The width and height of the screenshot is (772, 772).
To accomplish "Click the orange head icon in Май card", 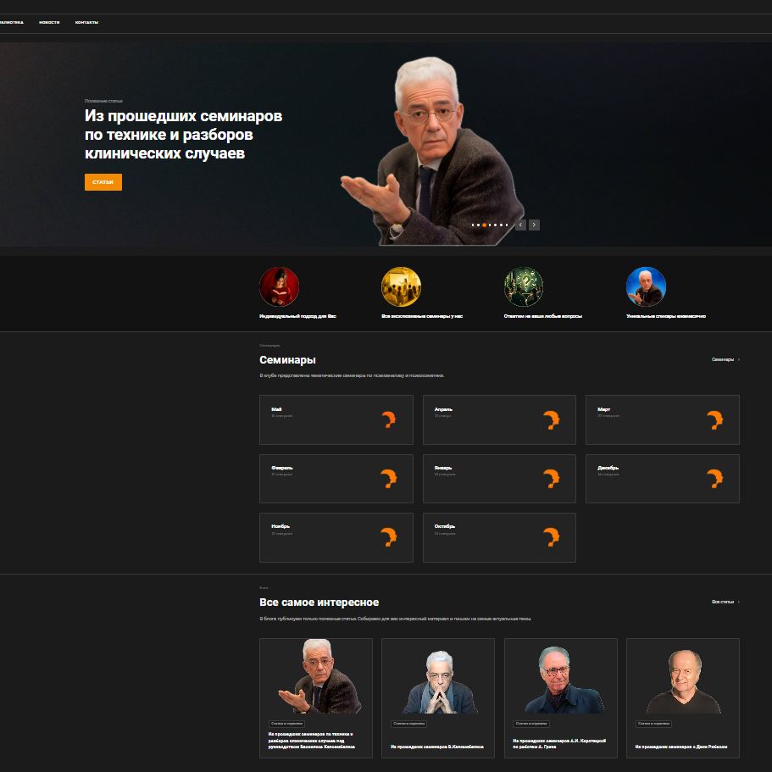I will pos(388,419).
